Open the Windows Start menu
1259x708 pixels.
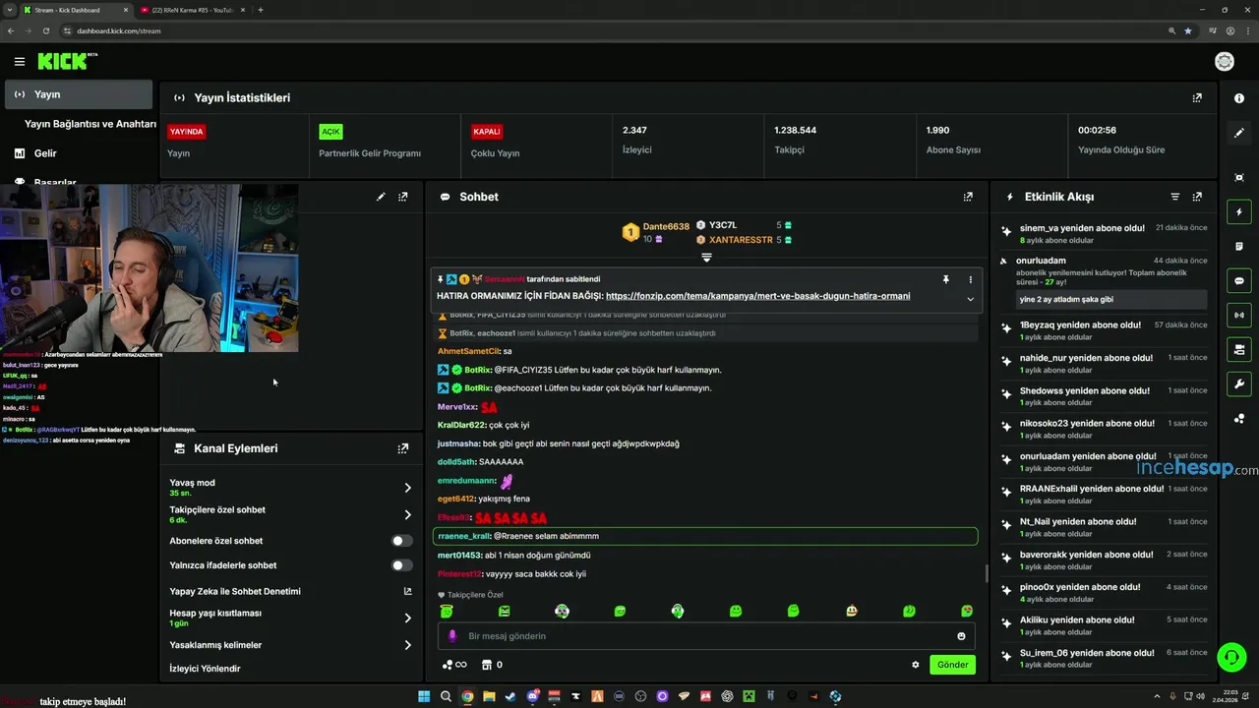[x=424, y=696]
